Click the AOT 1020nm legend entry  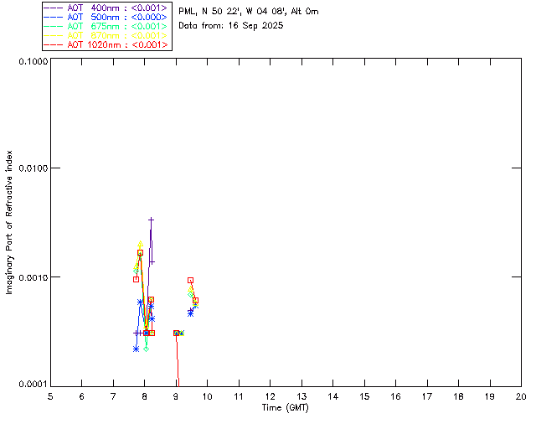[x=106, y=44]
